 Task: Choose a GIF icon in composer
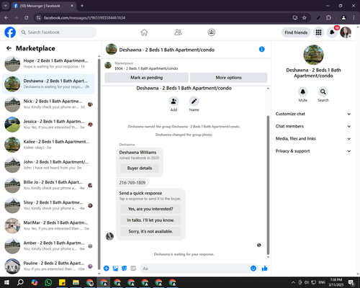[x=133, y=269]
